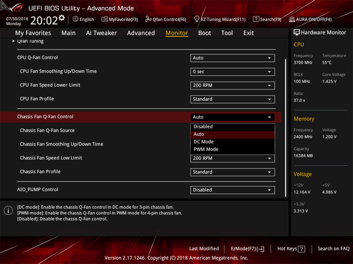Choose PWM Mode in the open list
This screenshot has width=353, height=264.
click(232, 150)
